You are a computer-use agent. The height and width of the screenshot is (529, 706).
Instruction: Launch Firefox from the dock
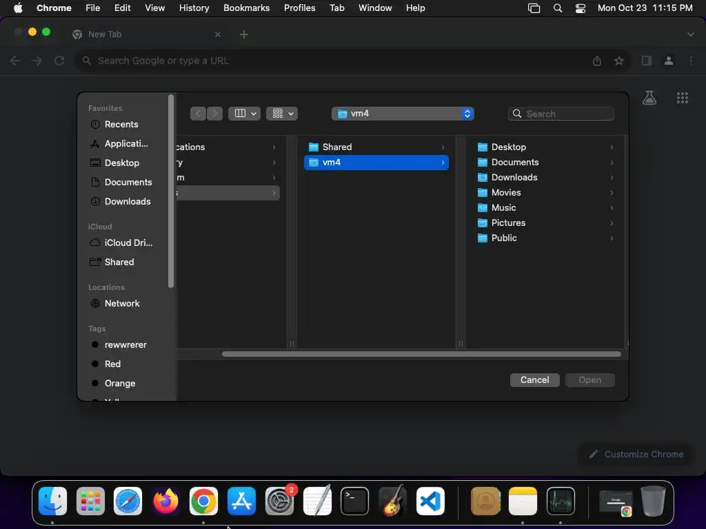(x=165, y=501)
